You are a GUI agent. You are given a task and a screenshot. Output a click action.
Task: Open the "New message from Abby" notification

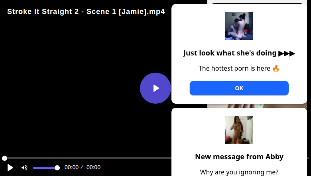pyautogui.click(x=239, y=157)
